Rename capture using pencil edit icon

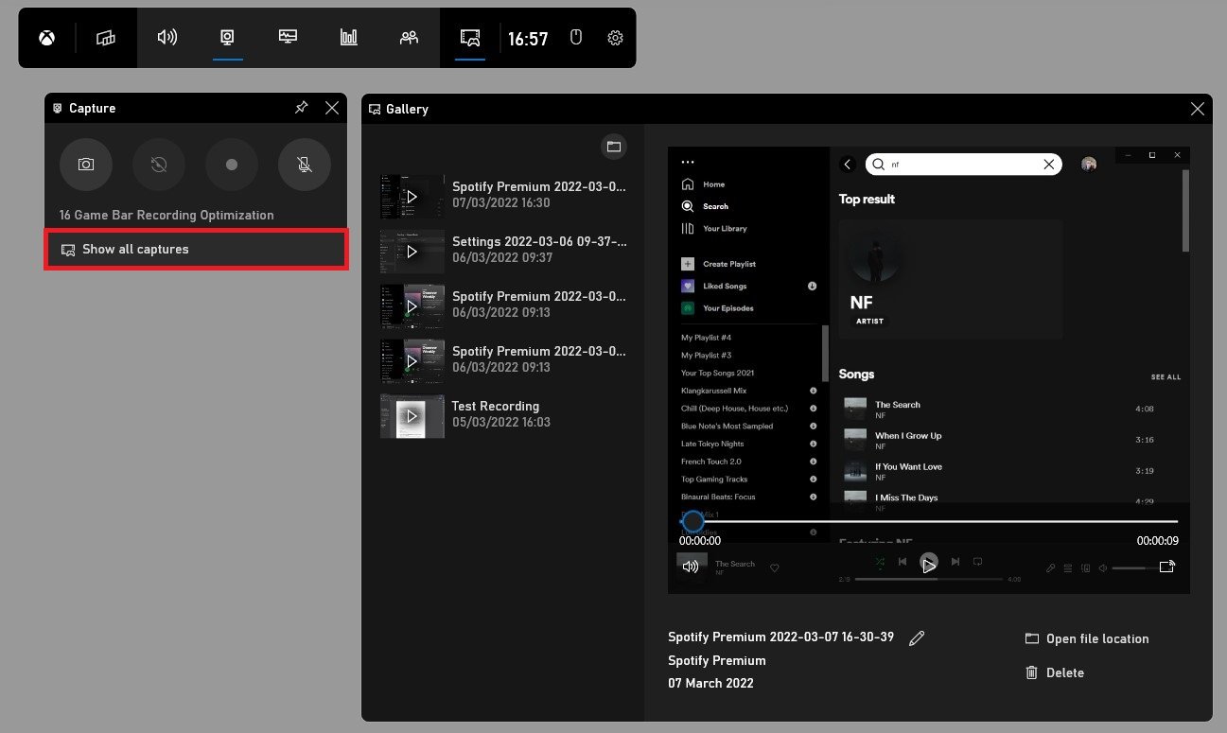click(916, 638)
